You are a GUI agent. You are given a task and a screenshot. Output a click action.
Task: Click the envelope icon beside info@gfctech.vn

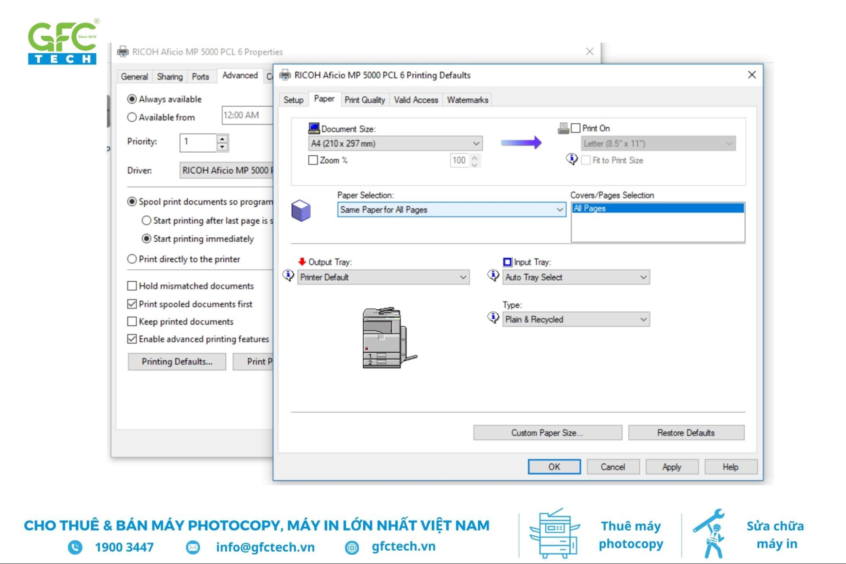coord(193,547)
